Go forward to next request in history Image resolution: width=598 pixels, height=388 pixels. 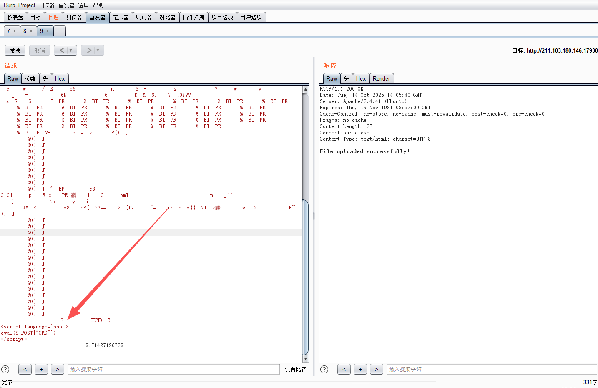click(88, 50)
